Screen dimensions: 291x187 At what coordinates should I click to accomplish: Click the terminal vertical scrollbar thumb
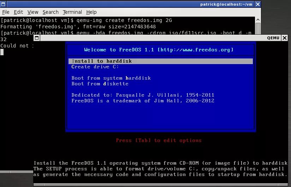tap(258, 28)
